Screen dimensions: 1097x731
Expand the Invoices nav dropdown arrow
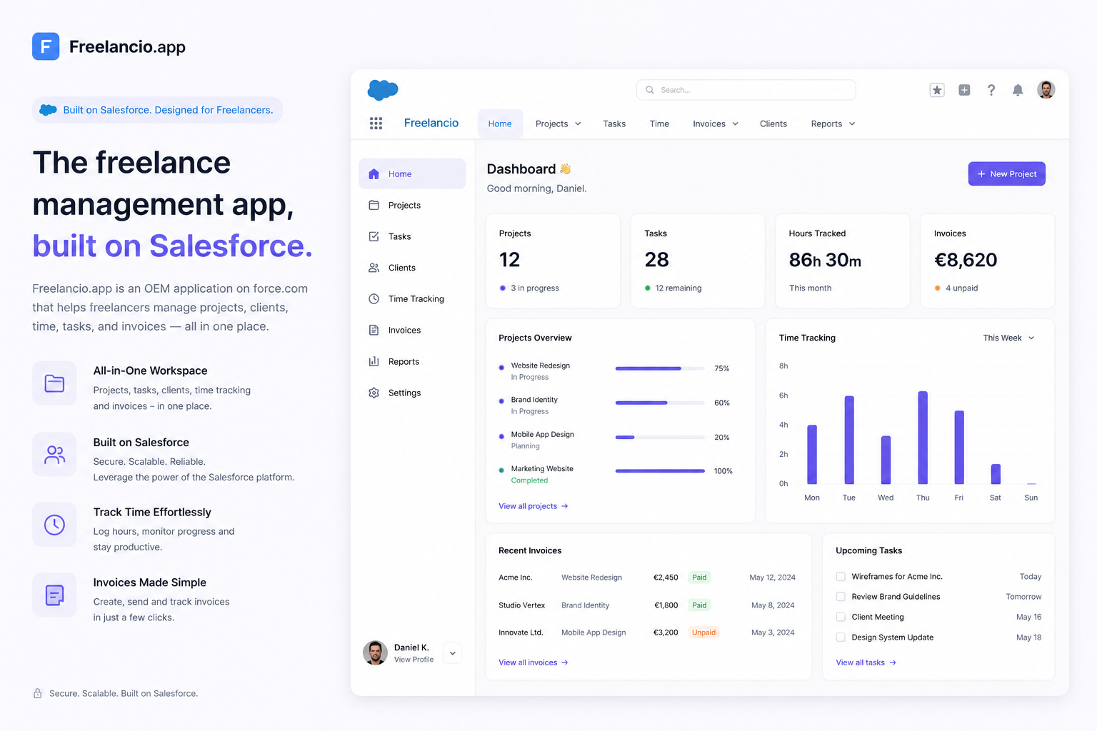click(x=735, y=123)
